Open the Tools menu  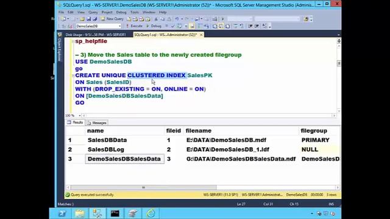coord(135,12)
